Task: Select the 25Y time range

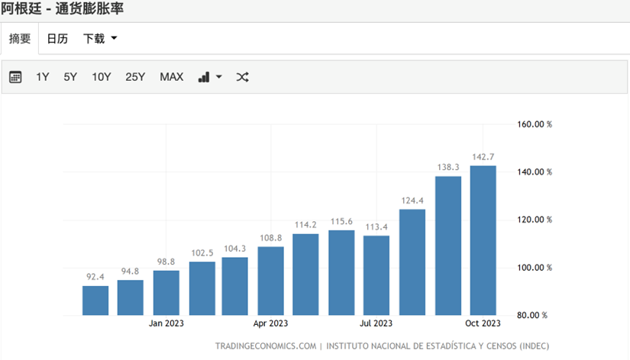Action: point(135,77)
